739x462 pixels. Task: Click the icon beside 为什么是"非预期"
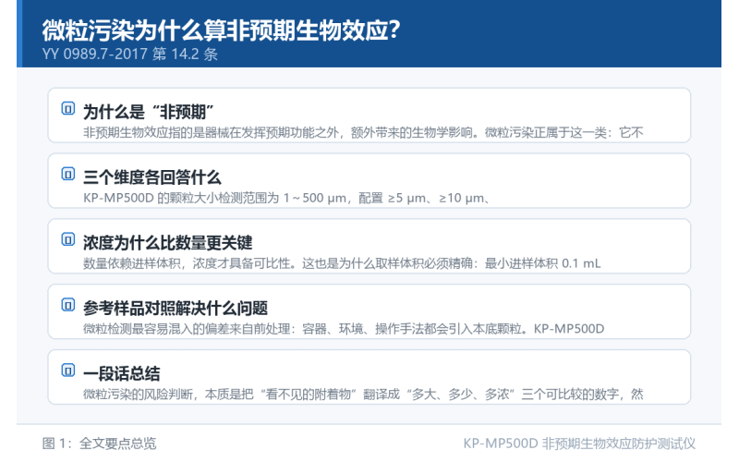point(67,108)
